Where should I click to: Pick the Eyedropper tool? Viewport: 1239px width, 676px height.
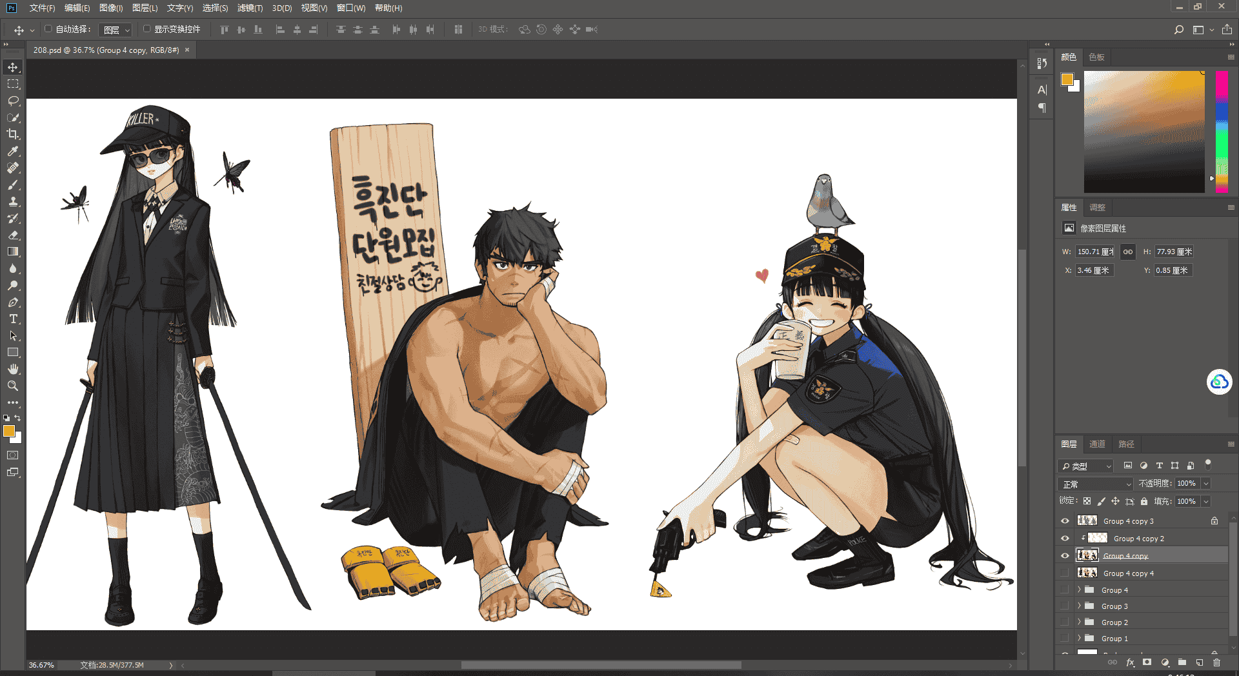click(x=13, y=151)
